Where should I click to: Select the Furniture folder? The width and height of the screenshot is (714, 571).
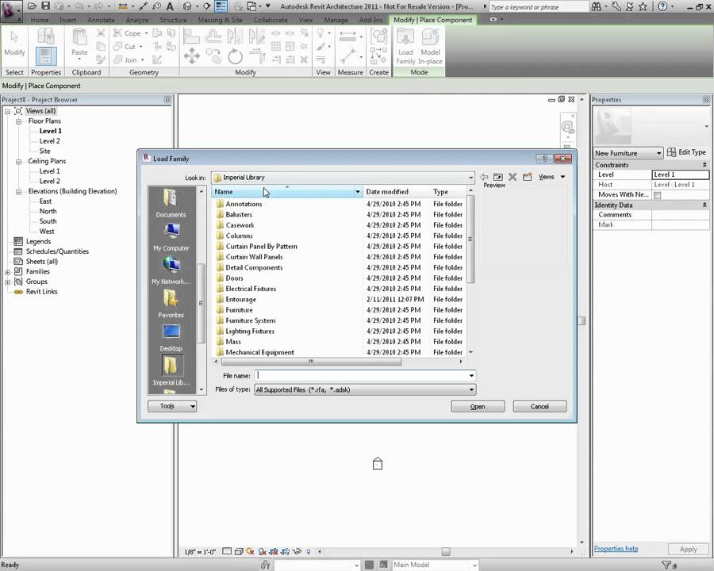pos(239,310)
